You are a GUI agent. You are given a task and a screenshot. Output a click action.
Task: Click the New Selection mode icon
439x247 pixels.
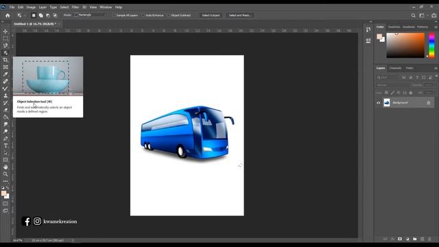tap(34, 15)
